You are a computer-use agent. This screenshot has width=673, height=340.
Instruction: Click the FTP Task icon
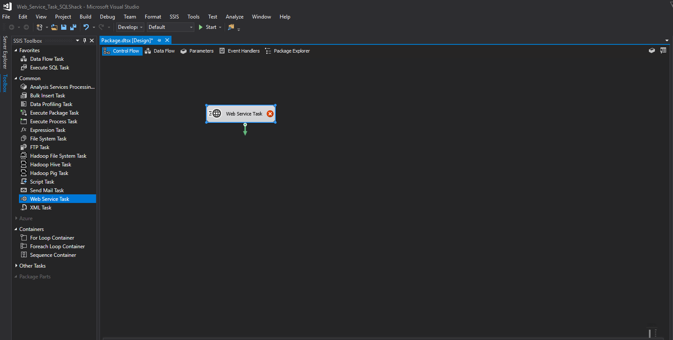pos(24,147)
